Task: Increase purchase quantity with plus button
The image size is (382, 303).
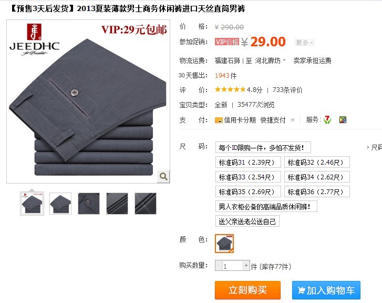Action: (x=246, y=266)
